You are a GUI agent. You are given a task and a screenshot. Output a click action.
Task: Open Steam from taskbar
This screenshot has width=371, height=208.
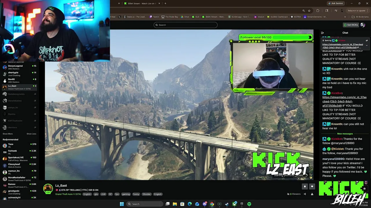227,204
